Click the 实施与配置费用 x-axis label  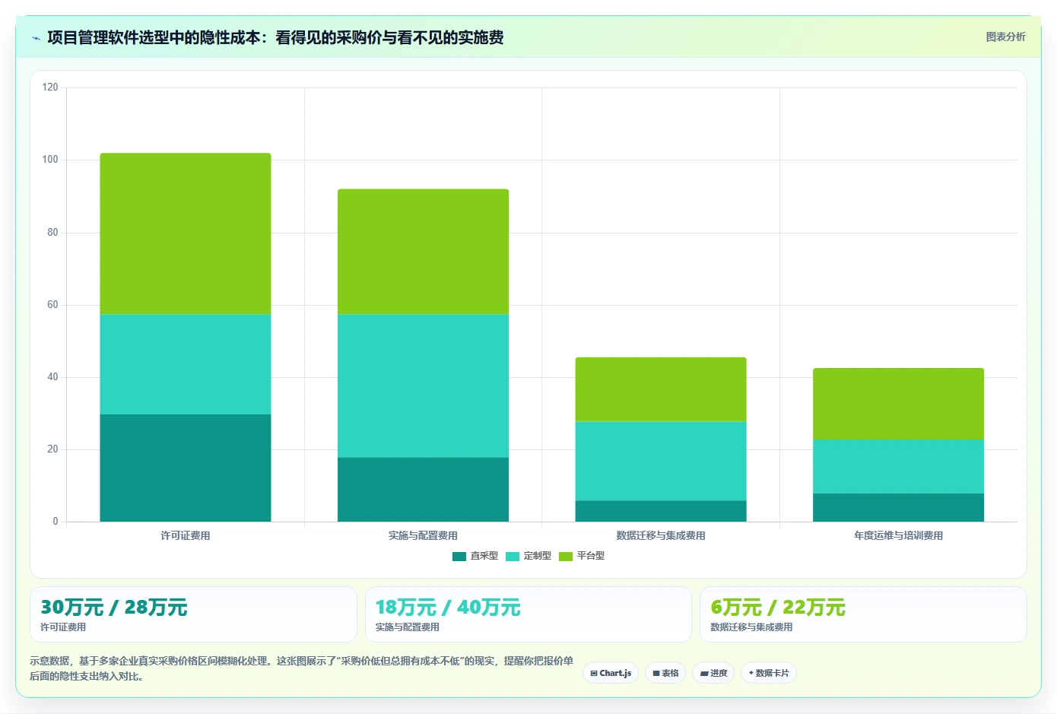tap(423, 535)
